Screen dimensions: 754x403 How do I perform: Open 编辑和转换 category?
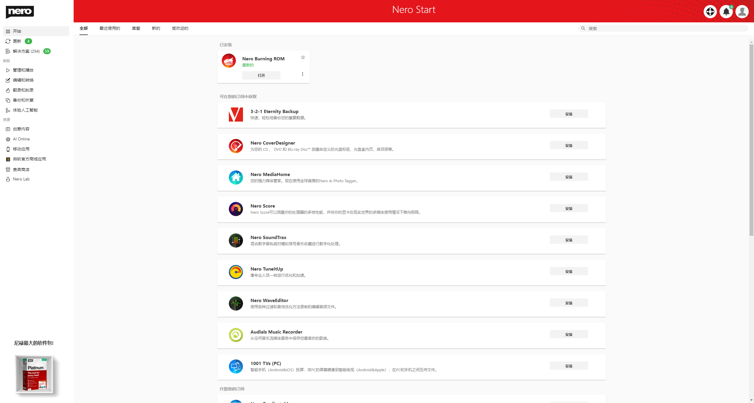[x=36, y=80]
